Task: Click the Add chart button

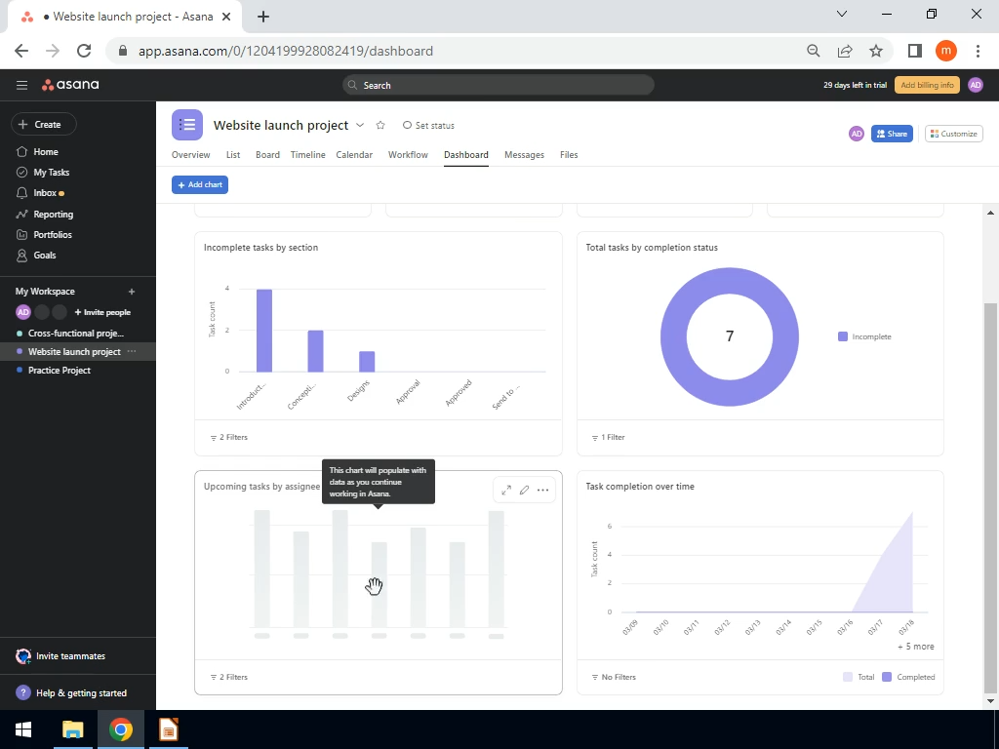Action: 199,184
